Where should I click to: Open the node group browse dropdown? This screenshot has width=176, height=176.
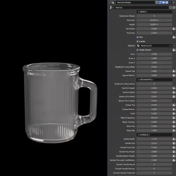tap(112, 8)
